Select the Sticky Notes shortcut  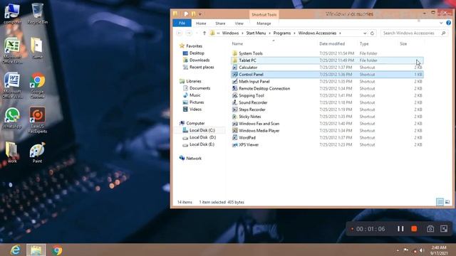[x=327, y=117]
